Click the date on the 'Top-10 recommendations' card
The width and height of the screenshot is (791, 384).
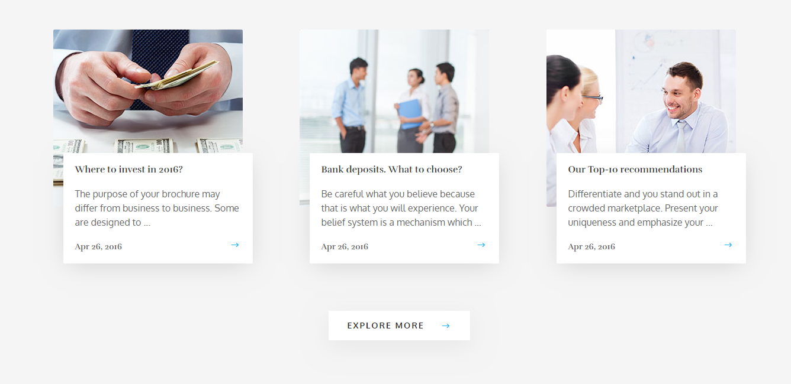click(591, 247)
